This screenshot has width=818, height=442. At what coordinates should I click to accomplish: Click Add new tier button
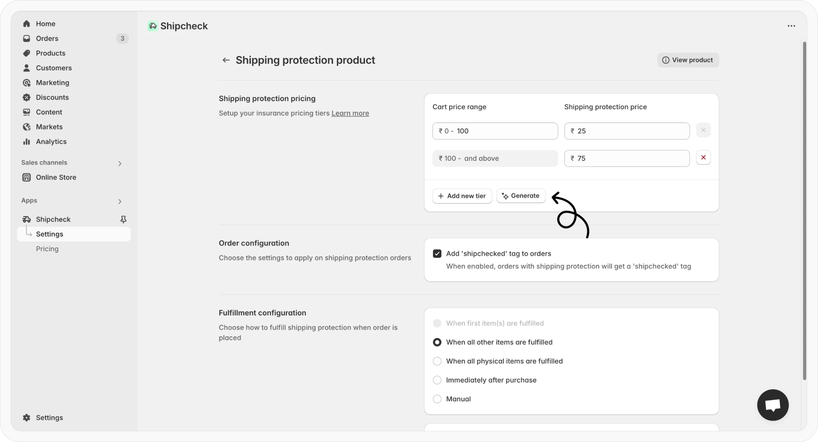[462, 196]
